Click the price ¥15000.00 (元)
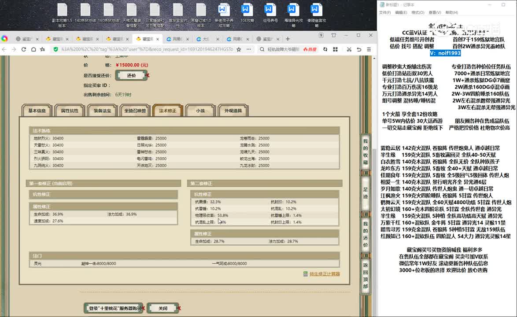This screenshot has height=317, width=517. pos(132,65)
